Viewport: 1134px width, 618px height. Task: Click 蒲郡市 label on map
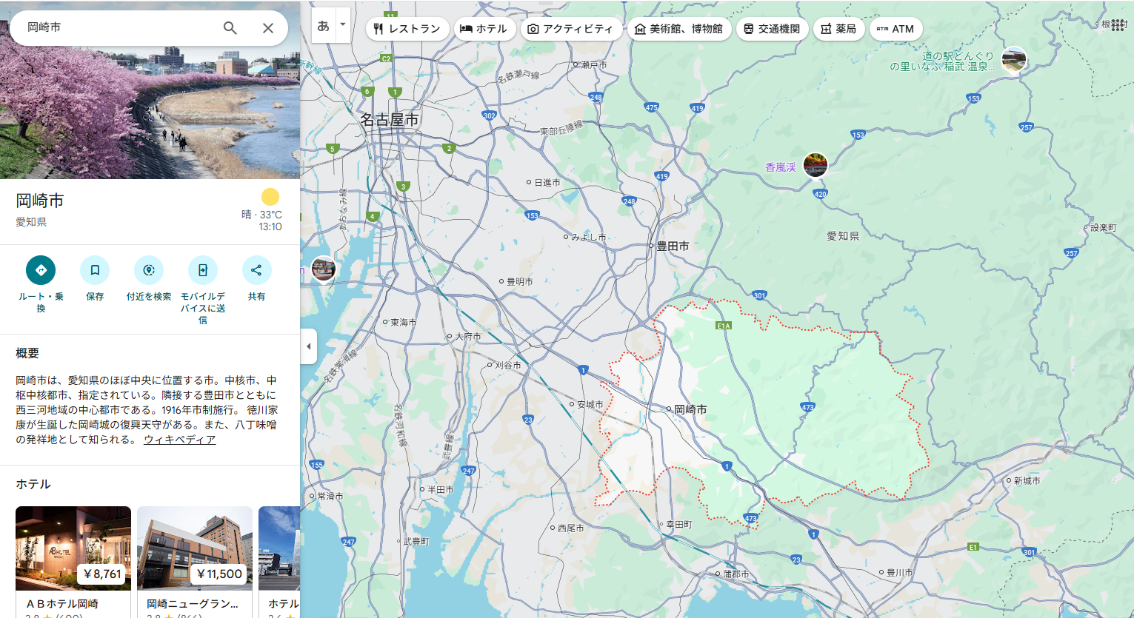point(736,574)
